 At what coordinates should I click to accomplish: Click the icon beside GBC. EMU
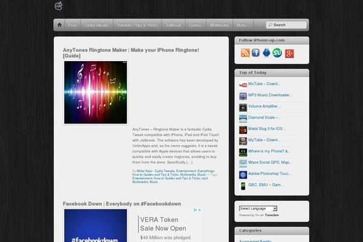coord(243,186)
